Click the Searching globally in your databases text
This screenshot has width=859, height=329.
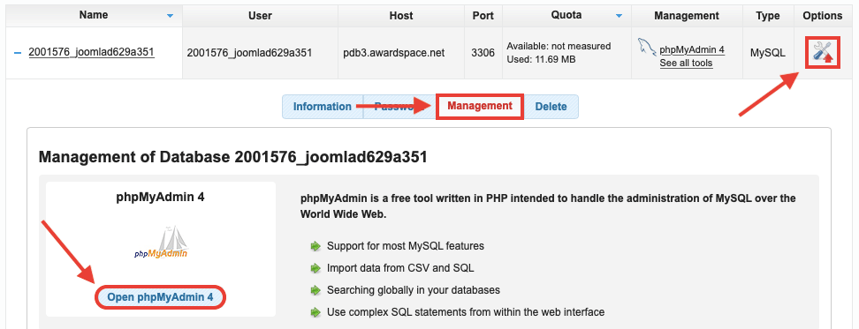414,290
